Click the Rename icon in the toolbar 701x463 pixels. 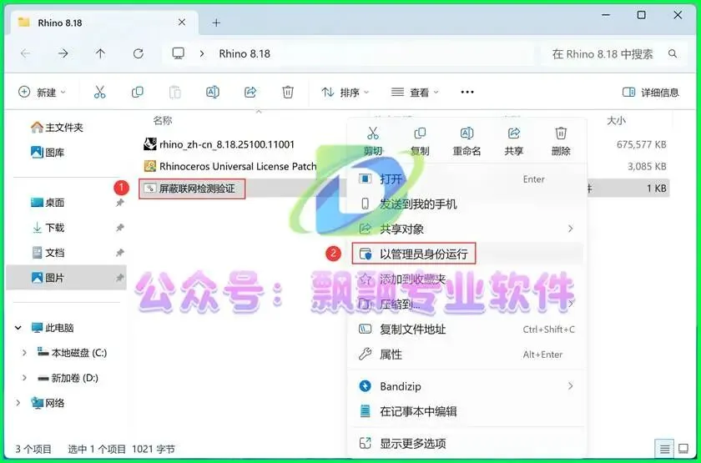click(x=212, y=92)
